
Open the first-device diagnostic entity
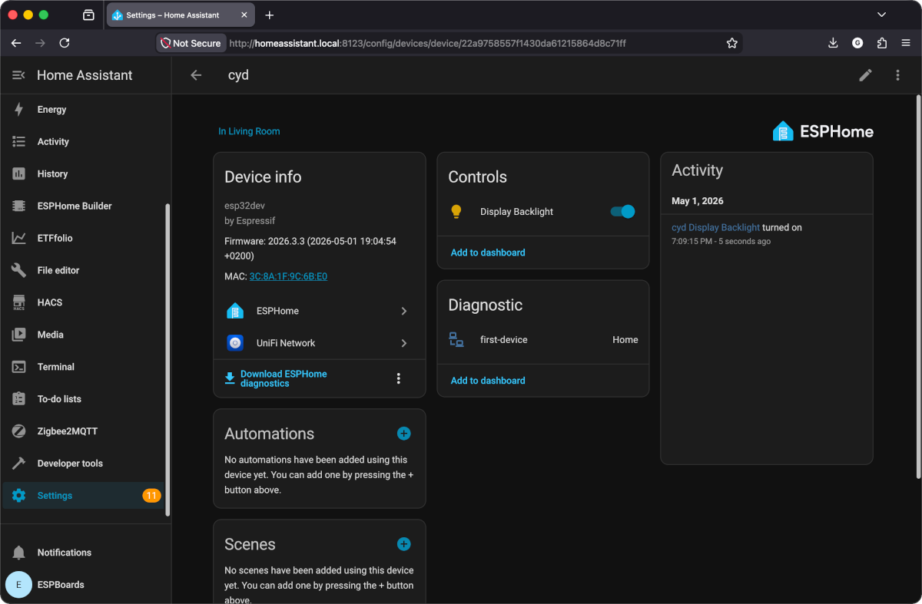[x=543, y=340]
